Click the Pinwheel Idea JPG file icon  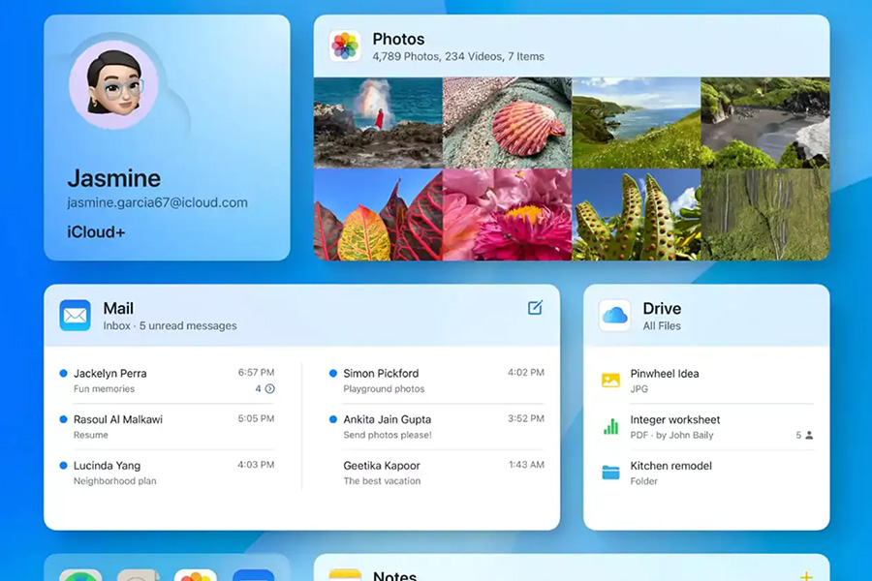[x=610, y=381]
